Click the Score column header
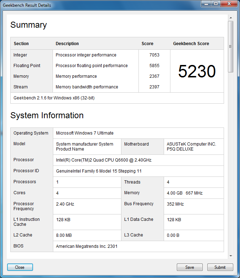The width and height of the screenshot is (240, 278). click(147, 44)
